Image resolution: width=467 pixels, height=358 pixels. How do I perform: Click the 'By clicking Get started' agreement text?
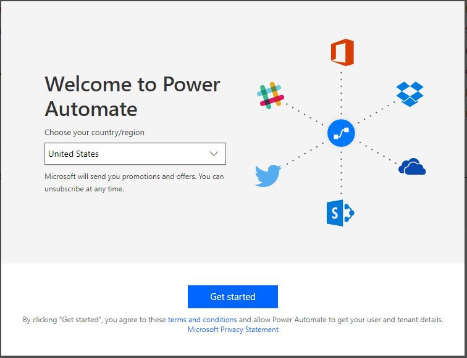(94, 320)
